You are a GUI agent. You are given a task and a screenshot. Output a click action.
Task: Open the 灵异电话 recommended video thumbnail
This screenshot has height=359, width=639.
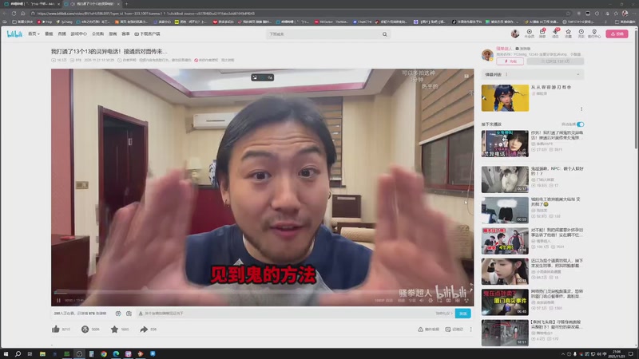pyautogui.click(x=505, y=144)
